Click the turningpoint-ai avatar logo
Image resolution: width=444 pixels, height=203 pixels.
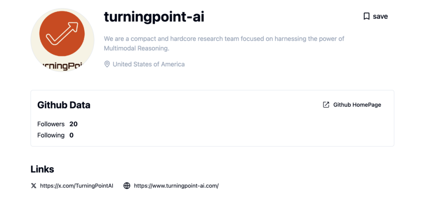pyautogui.click(x=62, y=40)
